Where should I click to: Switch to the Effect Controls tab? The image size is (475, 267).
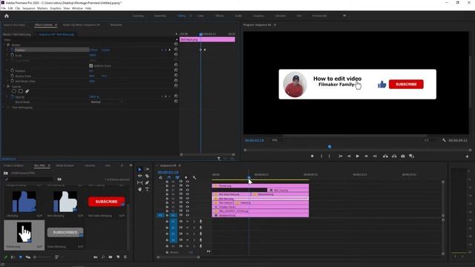(x=43, y=24)
